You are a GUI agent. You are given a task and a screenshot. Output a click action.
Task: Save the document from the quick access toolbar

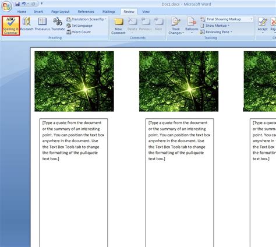tap(17, 3)
